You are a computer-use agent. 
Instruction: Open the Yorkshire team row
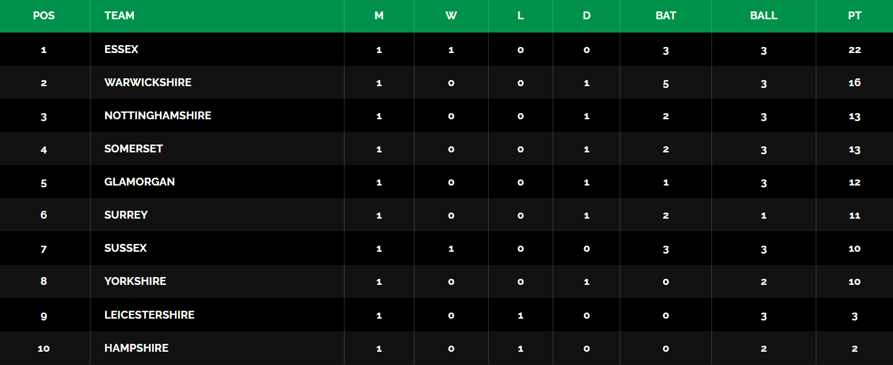point(135,281)
